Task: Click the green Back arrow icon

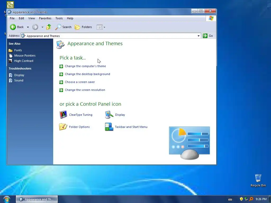Action: pyautogui.click(x=13, y=27)
